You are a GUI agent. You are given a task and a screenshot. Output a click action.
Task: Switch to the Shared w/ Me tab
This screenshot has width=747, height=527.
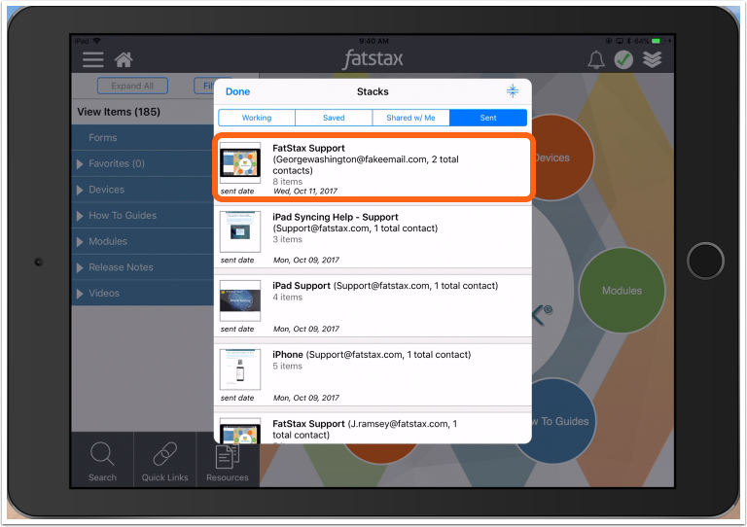410,118
